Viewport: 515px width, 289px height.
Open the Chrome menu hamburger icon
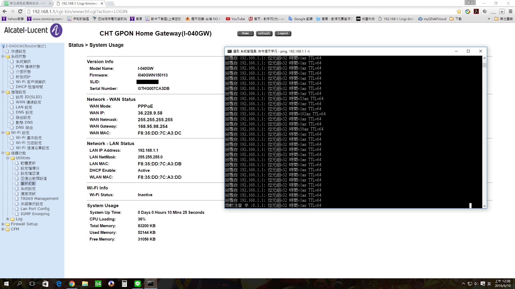pyautogui.click(x=510, y=12)
